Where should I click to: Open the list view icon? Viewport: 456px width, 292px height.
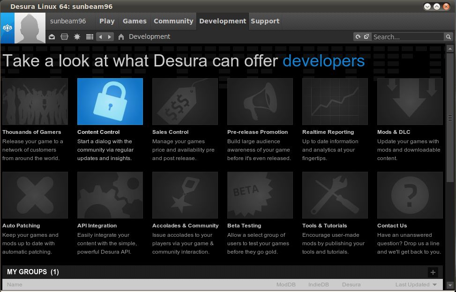[90, 37]
